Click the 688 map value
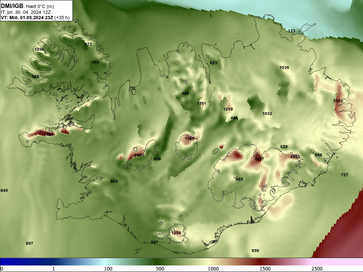 pyautogui.click(x=318, y=155)
